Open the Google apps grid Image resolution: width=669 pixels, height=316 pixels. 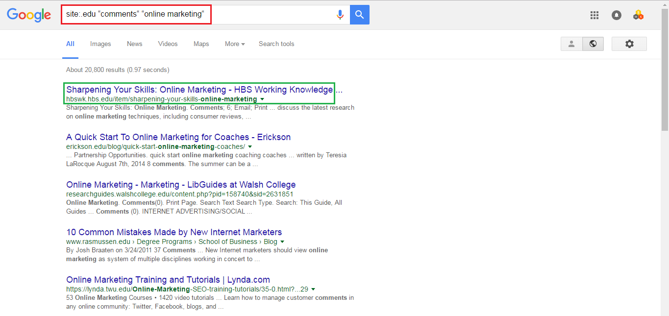(x=595, y=15)
